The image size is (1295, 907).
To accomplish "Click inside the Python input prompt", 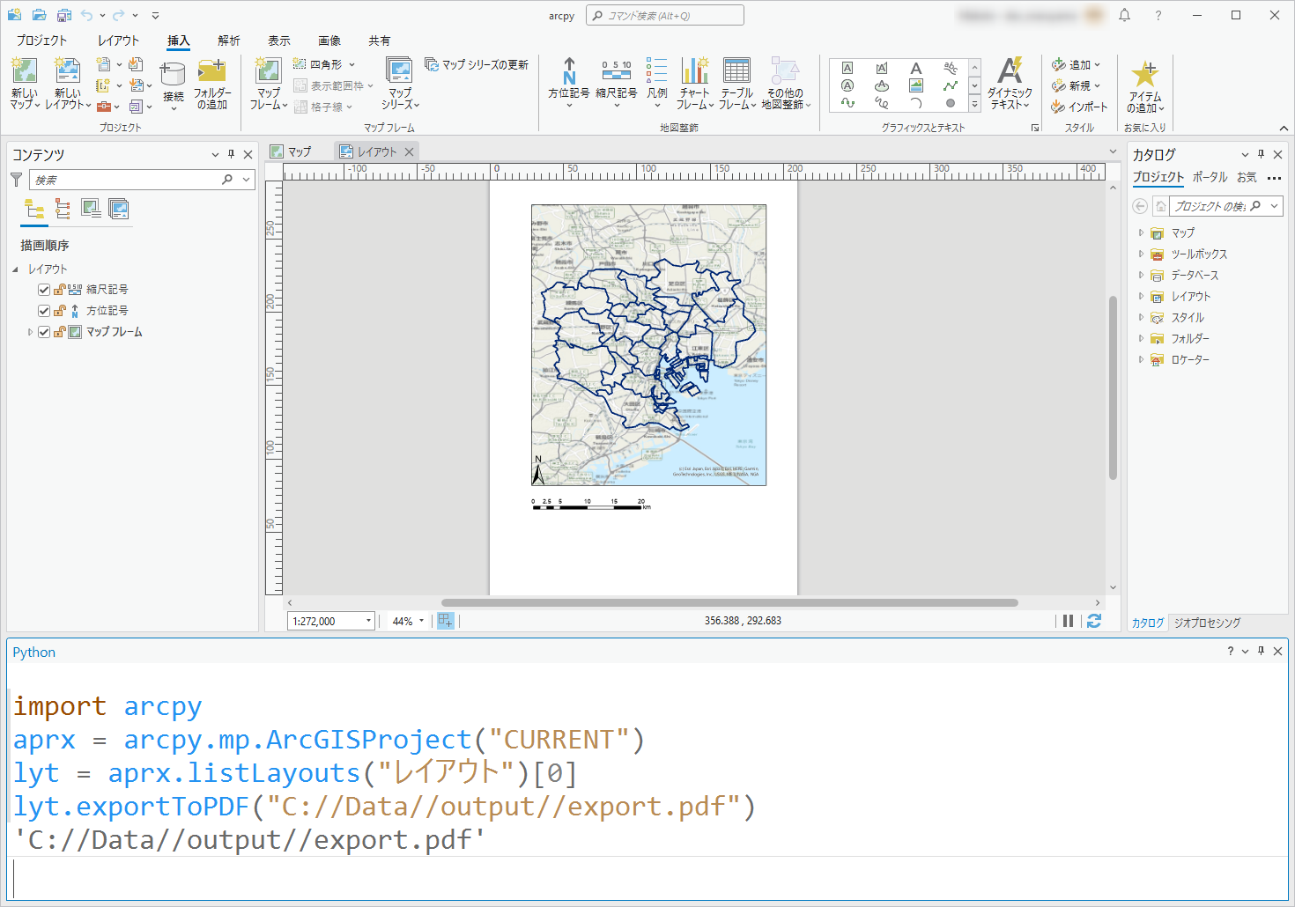I will pos(352,876).
